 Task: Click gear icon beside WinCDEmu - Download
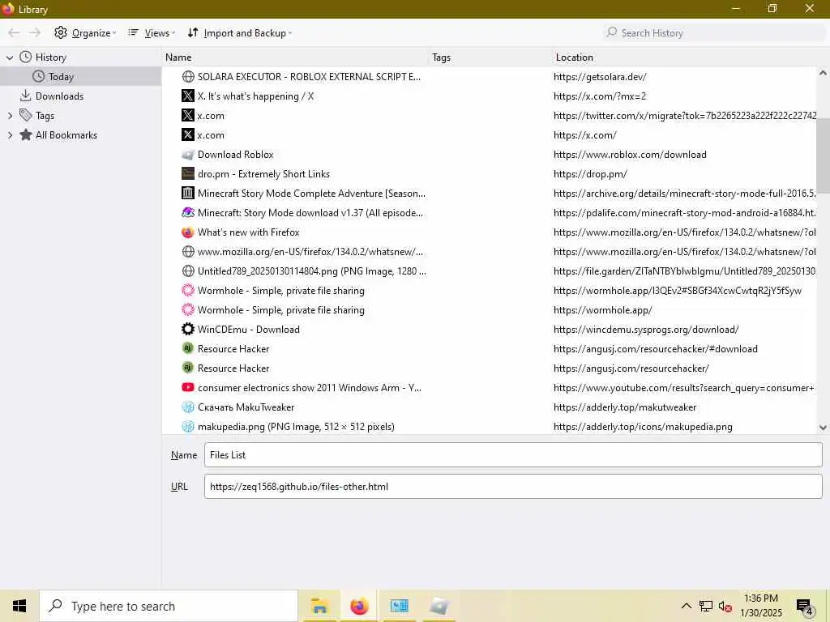(188, 329)
